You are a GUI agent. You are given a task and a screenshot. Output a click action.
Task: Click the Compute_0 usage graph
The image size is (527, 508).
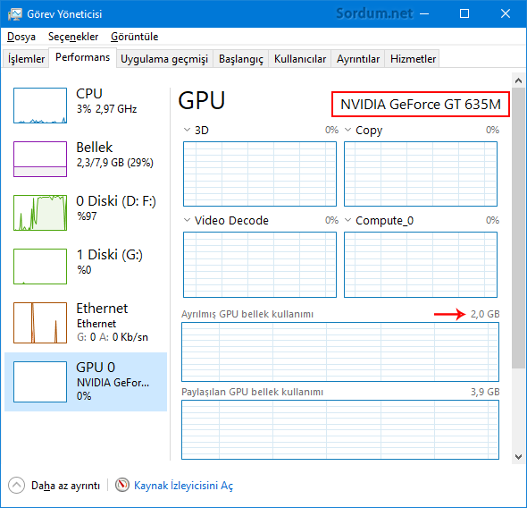pos(421,265)
